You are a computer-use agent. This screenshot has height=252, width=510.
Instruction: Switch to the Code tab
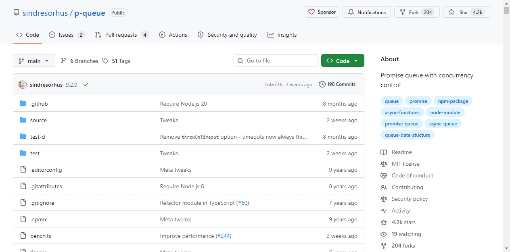click(27, 35)
